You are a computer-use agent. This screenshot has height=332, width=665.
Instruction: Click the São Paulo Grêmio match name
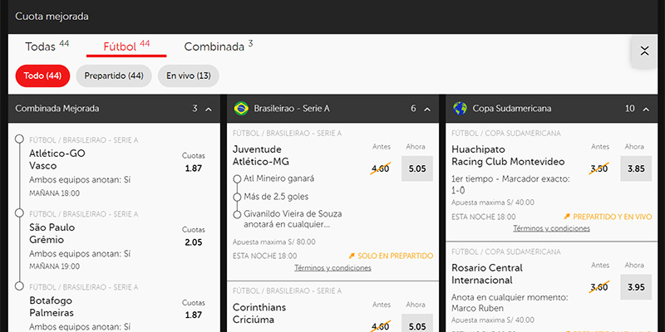pos(52,234)
